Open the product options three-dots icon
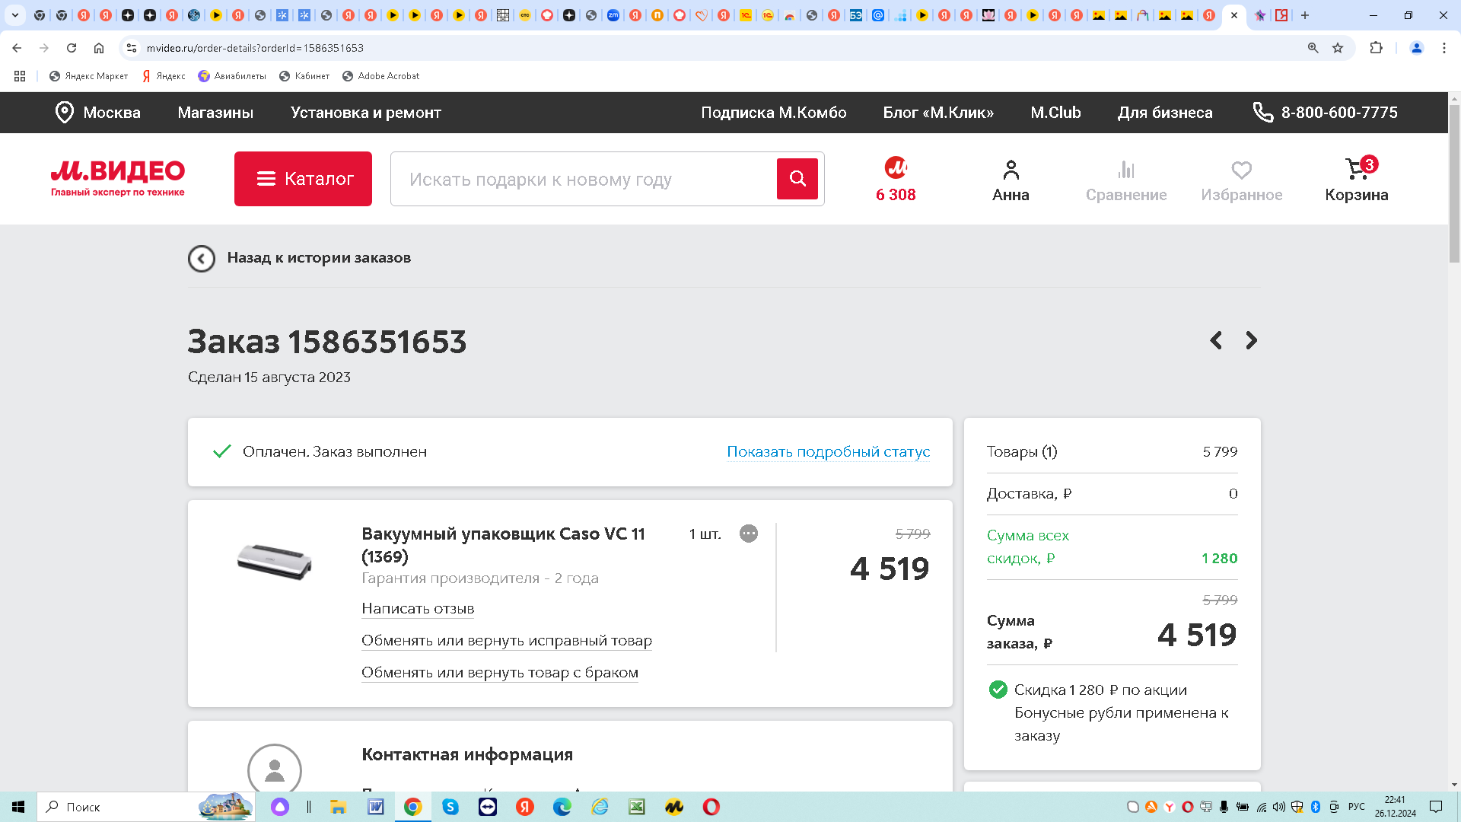The height and width of the screenshot is (822, 1461). click(x=749, y=534)
